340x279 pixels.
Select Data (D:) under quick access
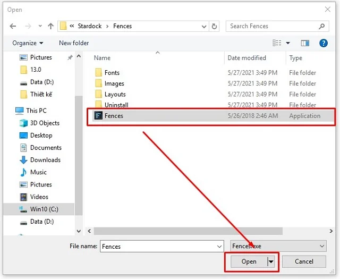pyautogui.click(x=42, y=82)
